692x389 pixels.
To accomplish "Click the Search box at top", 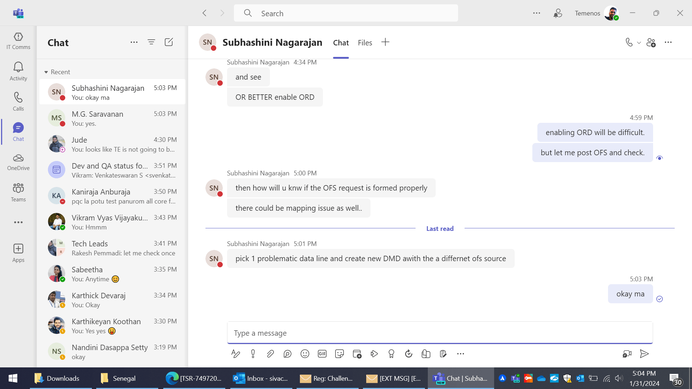I will pos(346,13).
